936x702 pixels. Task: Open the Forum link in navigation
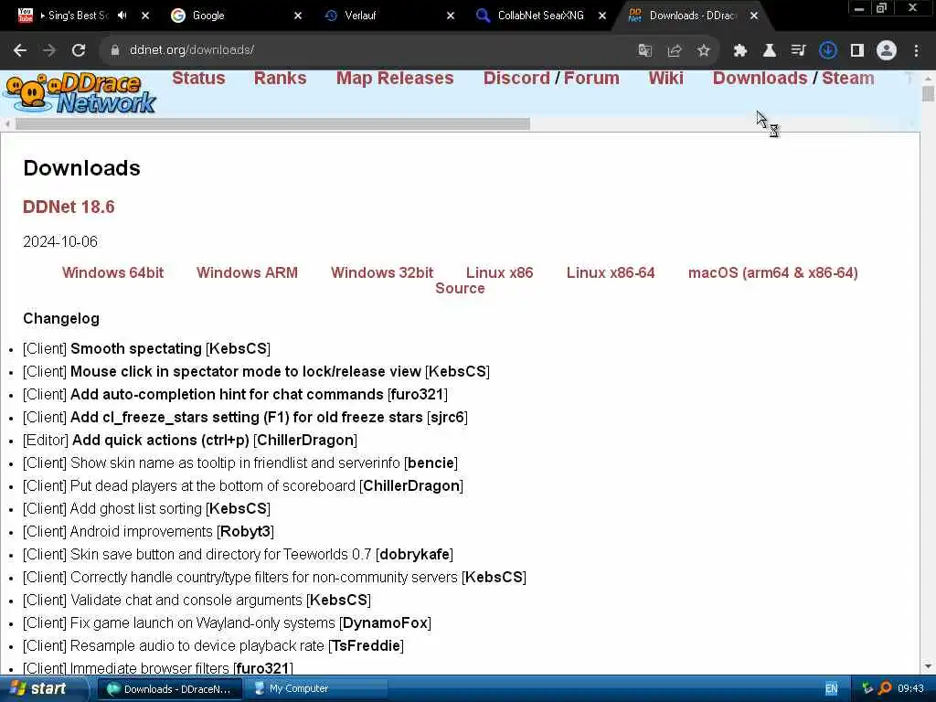[591, 79]
